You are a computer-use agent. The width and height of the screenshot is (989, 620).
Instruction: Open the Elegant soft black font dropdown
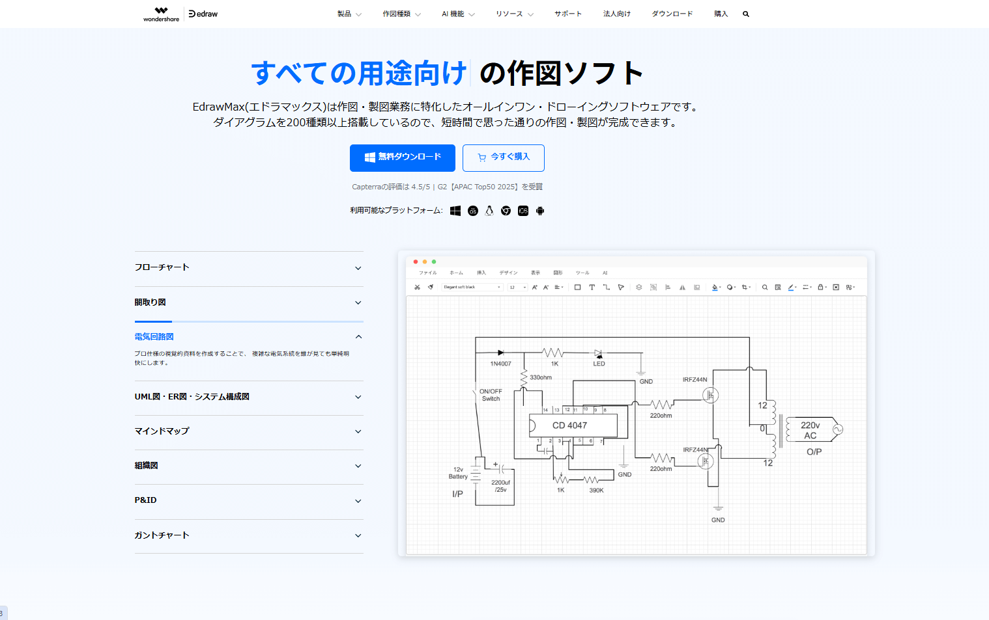click(472, 287)
